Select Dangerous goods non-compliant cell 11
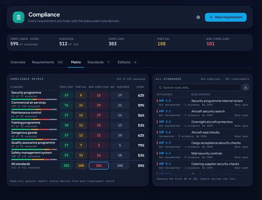 coord(99,135)
